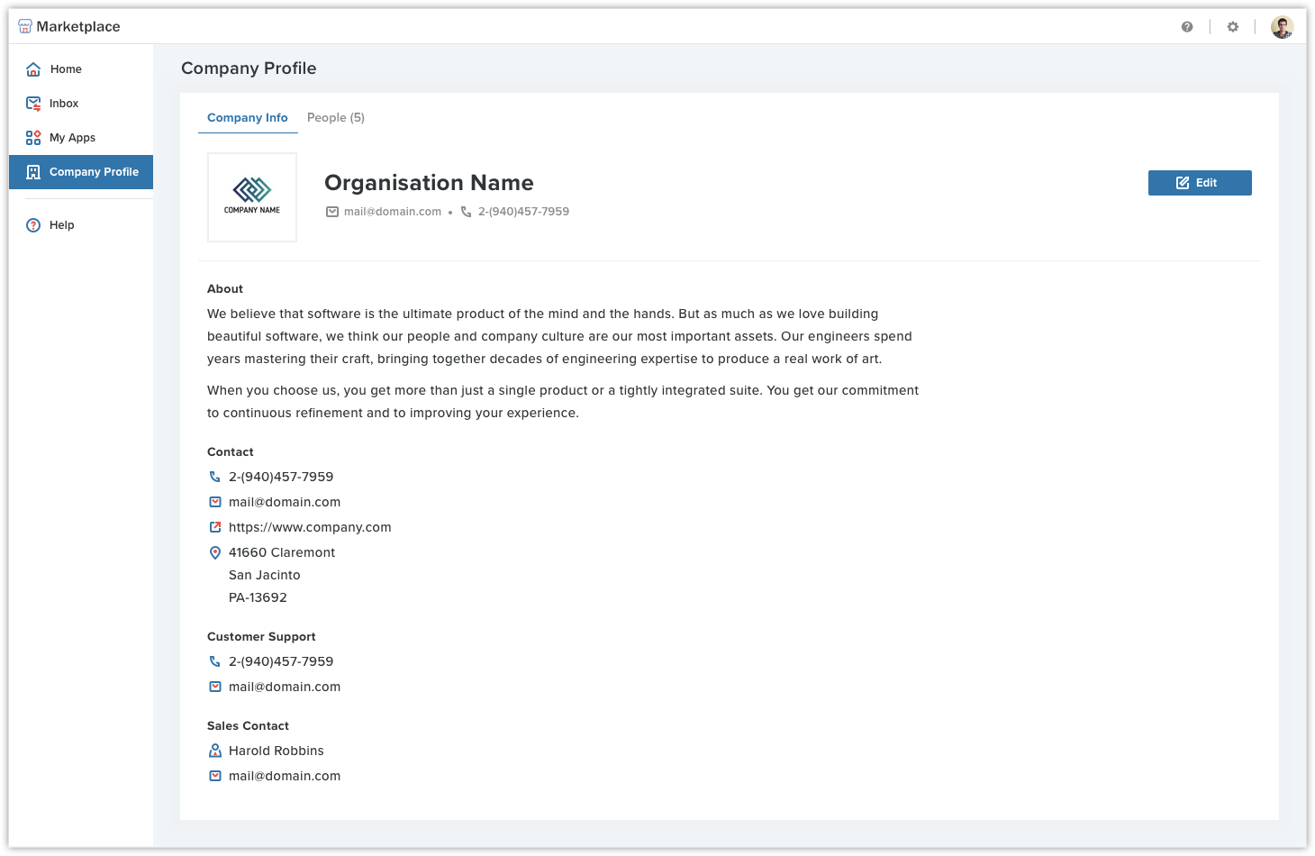Click the external link icon before the website
1315x856 pixels.
point(215,527)
